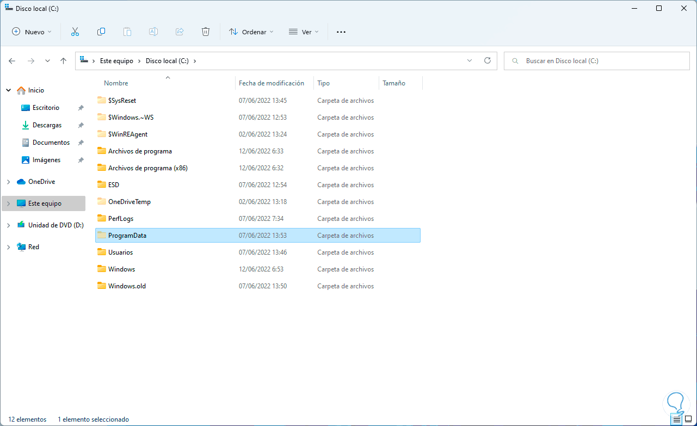Viewport: 697px width, 426px height.
Task: Click the Rename icon in toolbar
Action: (x=153, y=32)
